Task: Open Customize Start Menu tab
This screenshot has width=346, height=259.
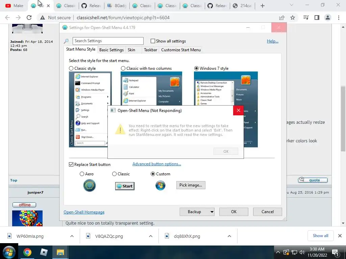Action: 181,50
